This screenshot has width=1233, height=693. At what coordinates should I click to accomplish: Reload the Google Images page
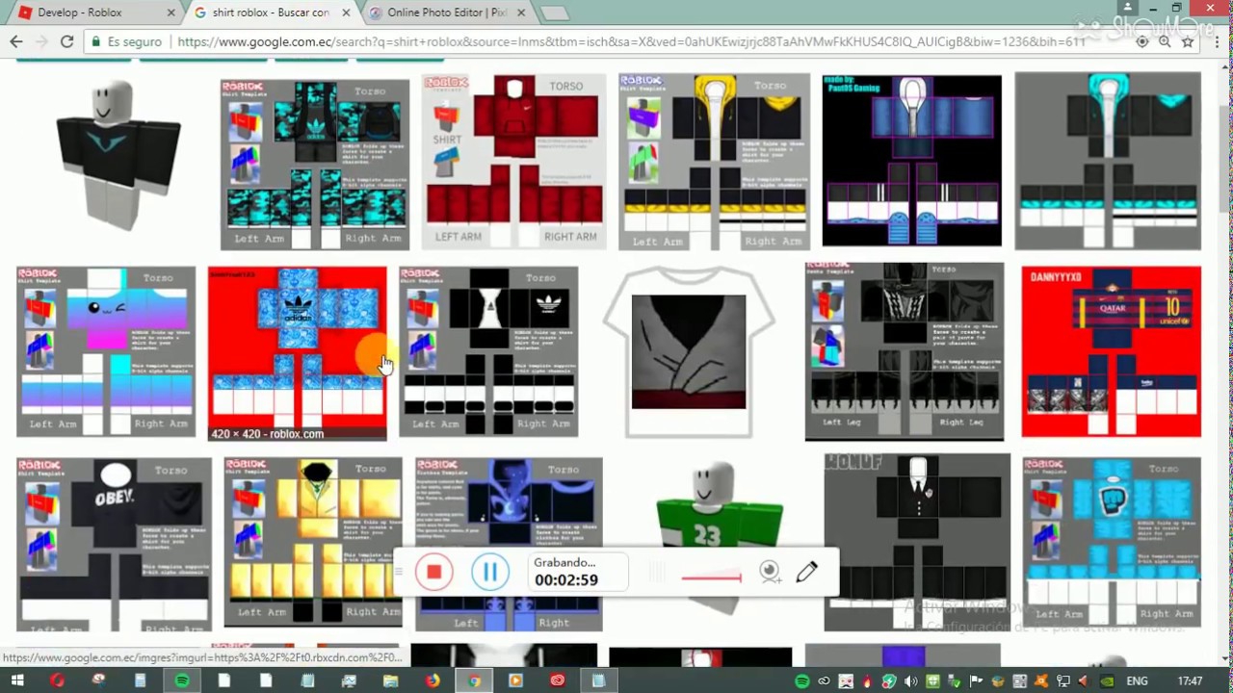pyautogui.click(x=66, y=41)
